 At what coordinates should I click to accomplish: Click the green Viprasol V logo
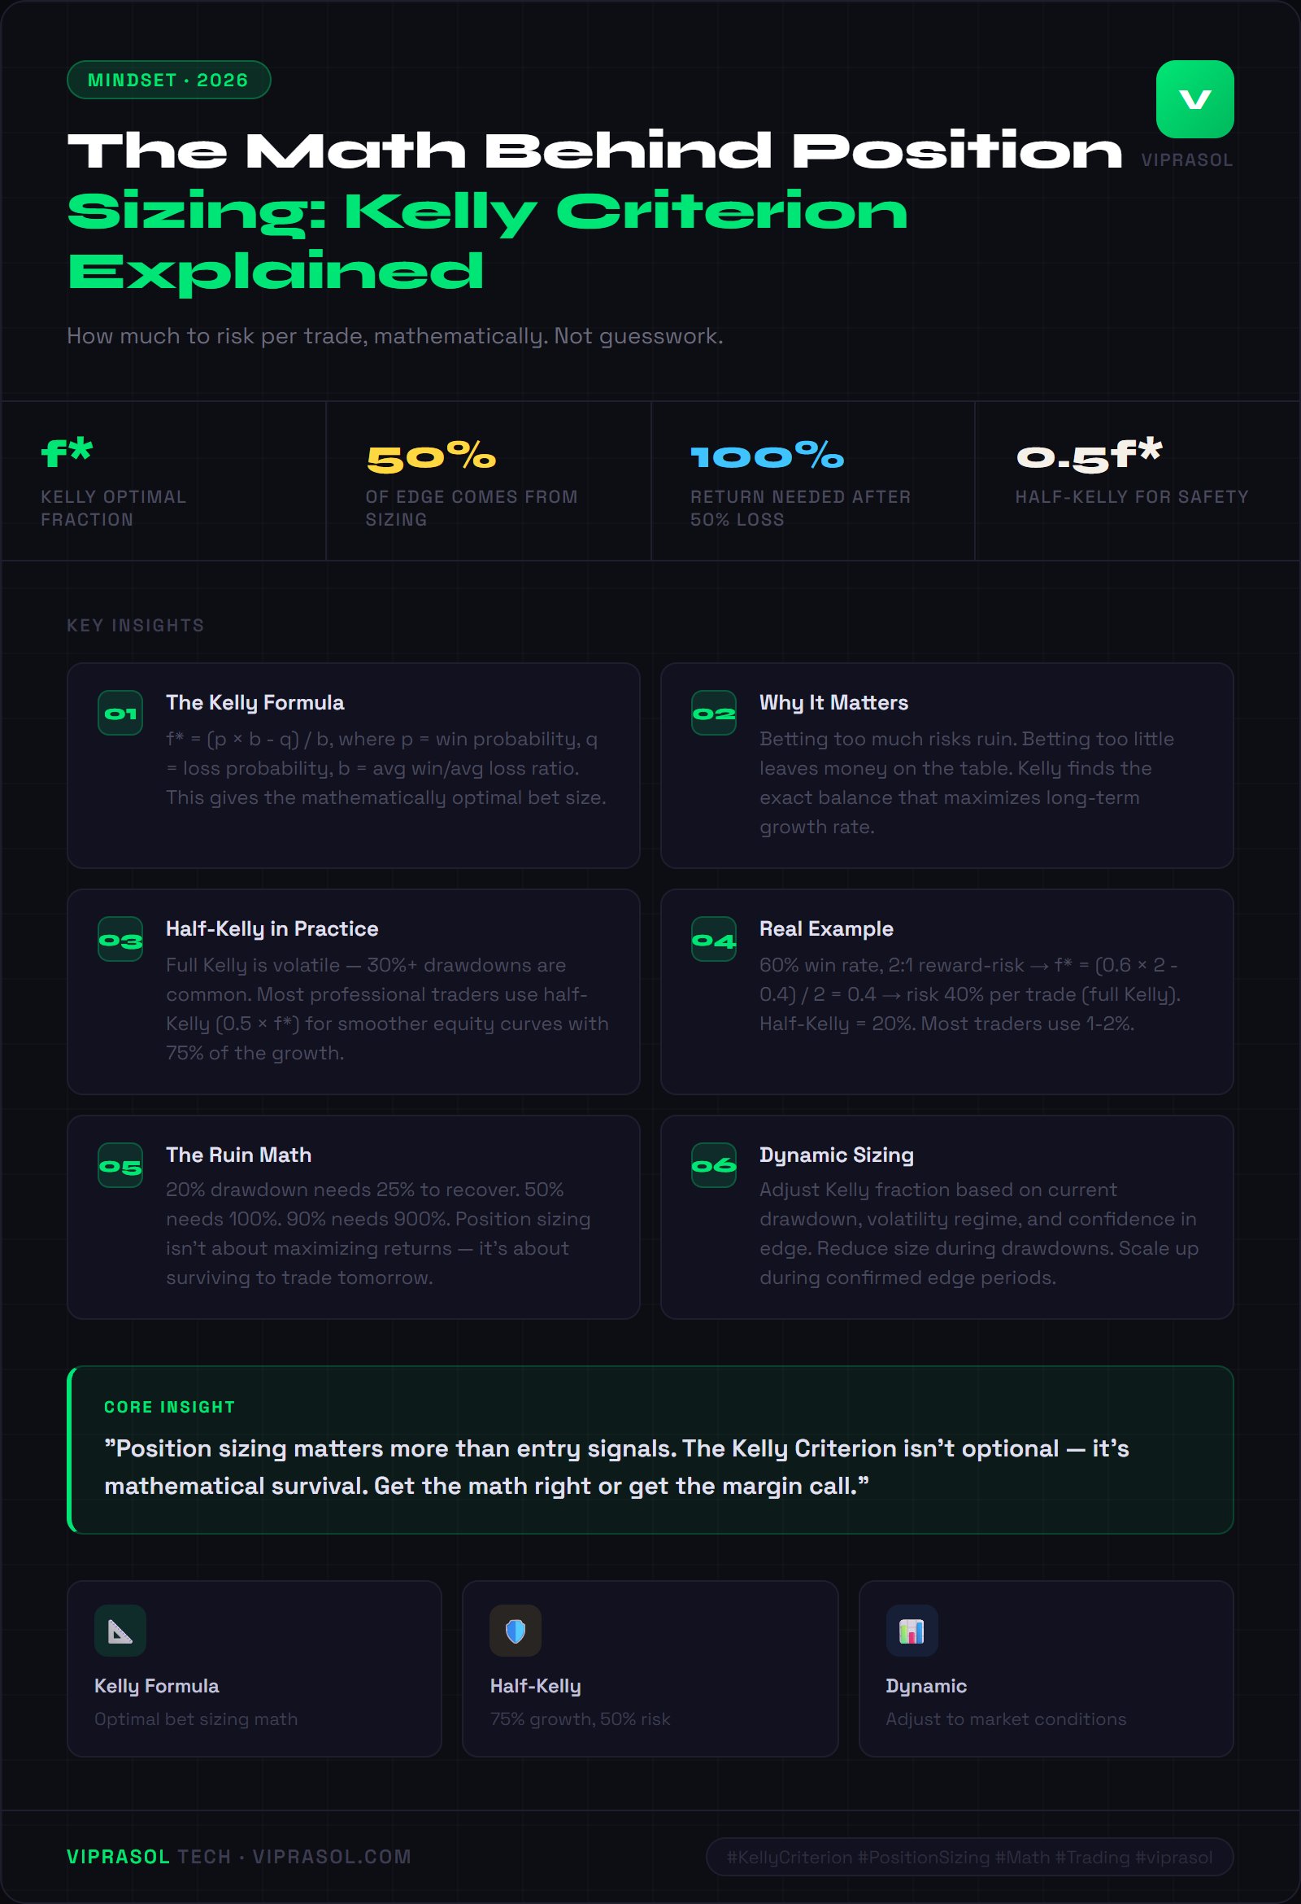click(1194, 99)
